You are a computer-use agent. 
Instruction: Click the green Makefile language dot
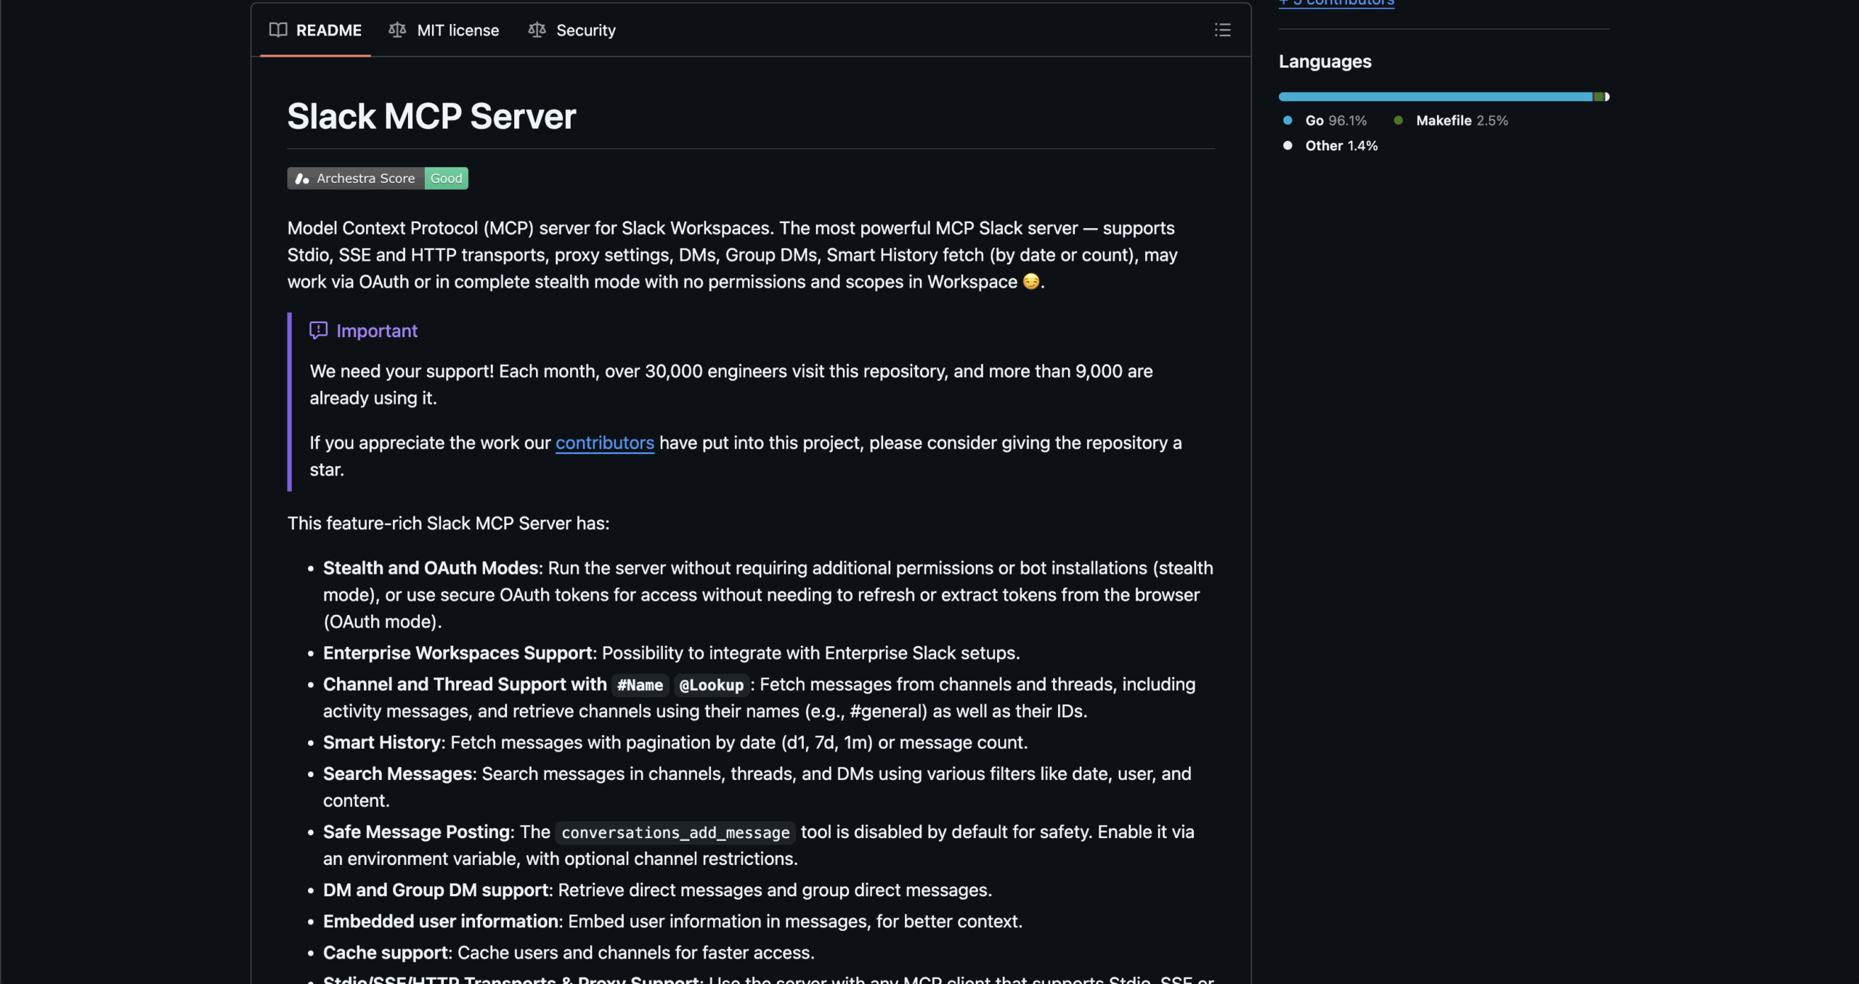point(1398,121)
